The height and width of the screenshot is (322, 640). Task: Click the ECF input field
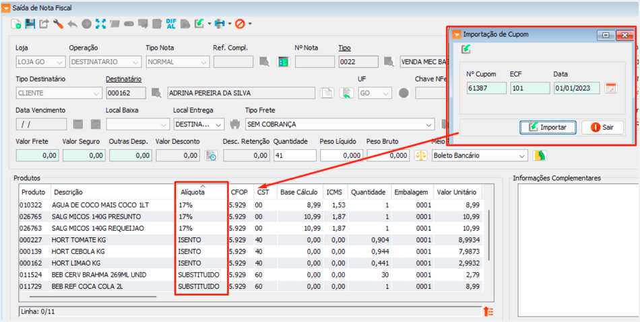tap(530, 88)
